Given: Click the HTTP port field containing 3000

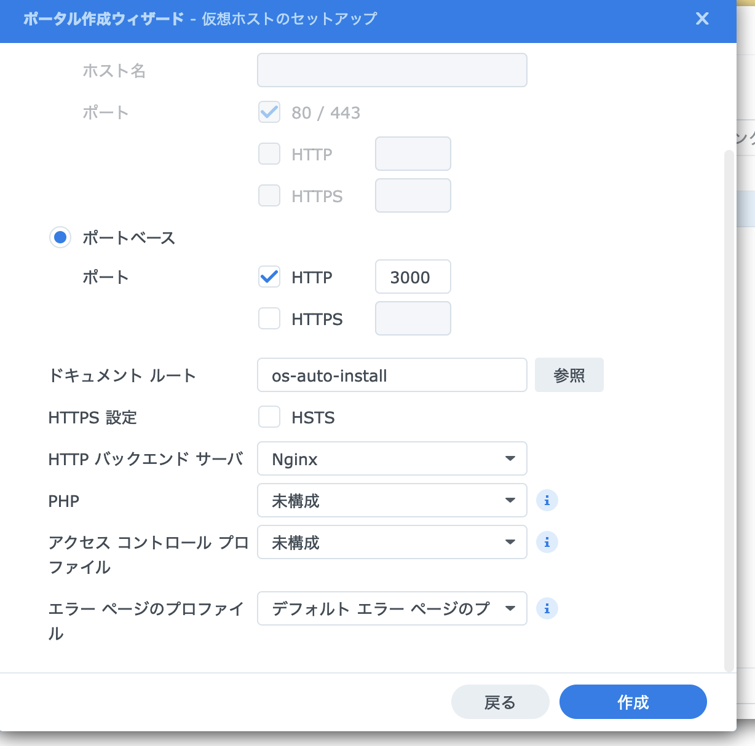Looking at the screenshot, I should pyautogui.click(x=413, y=277).
